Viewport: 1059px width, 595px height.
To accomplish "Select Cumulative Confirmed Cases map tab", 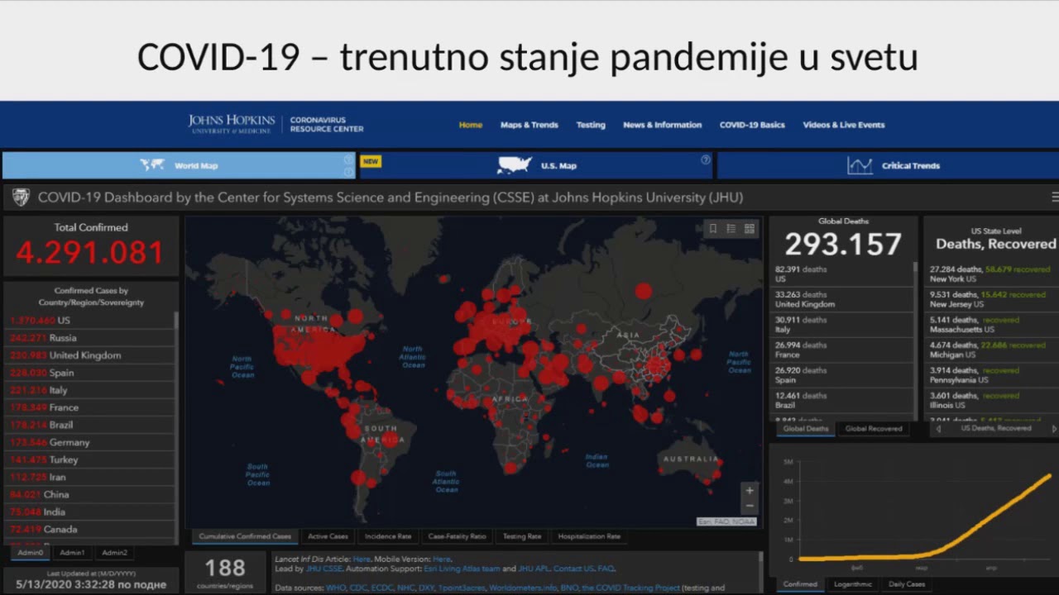I will pos(245,536).
